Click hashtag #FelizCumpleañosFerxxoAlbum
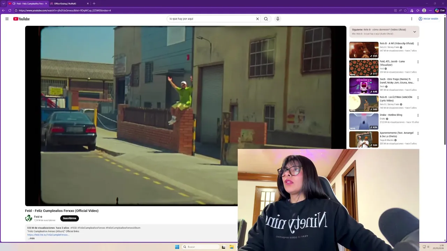 (123, 228)
